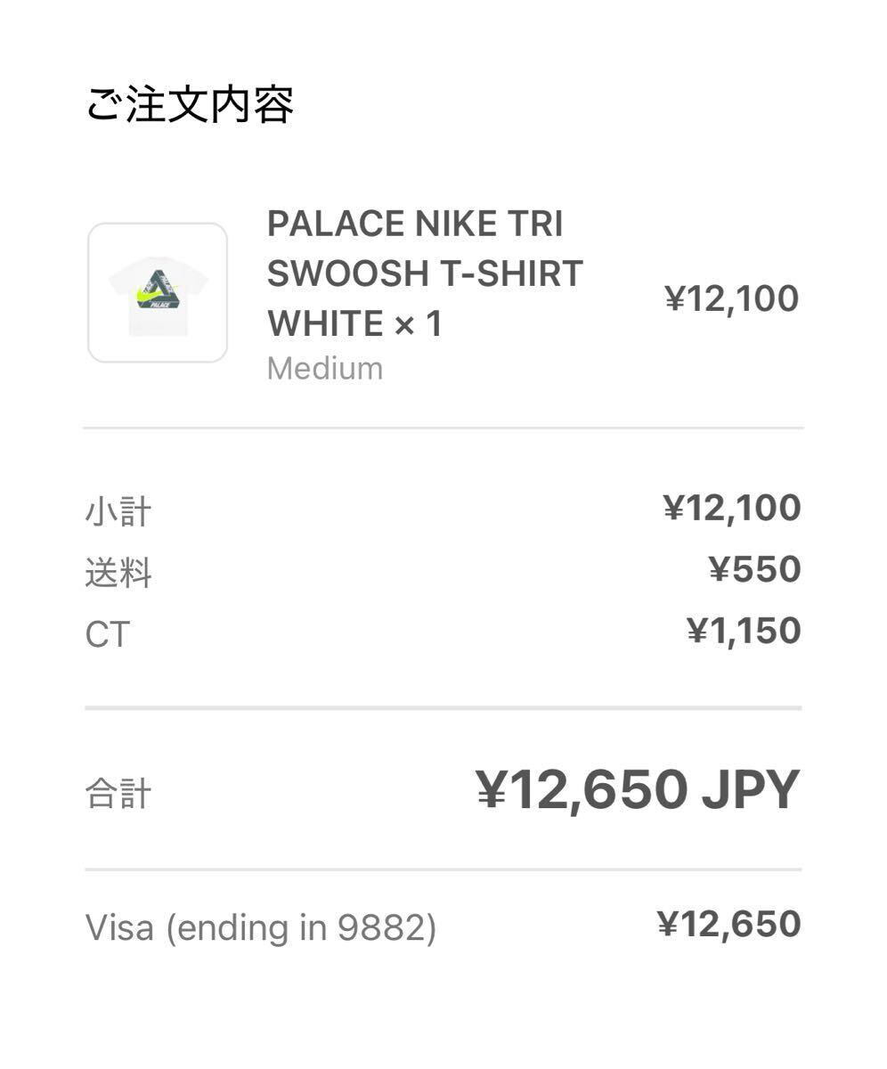Click the divider line below the product item

tap(443, 428)
